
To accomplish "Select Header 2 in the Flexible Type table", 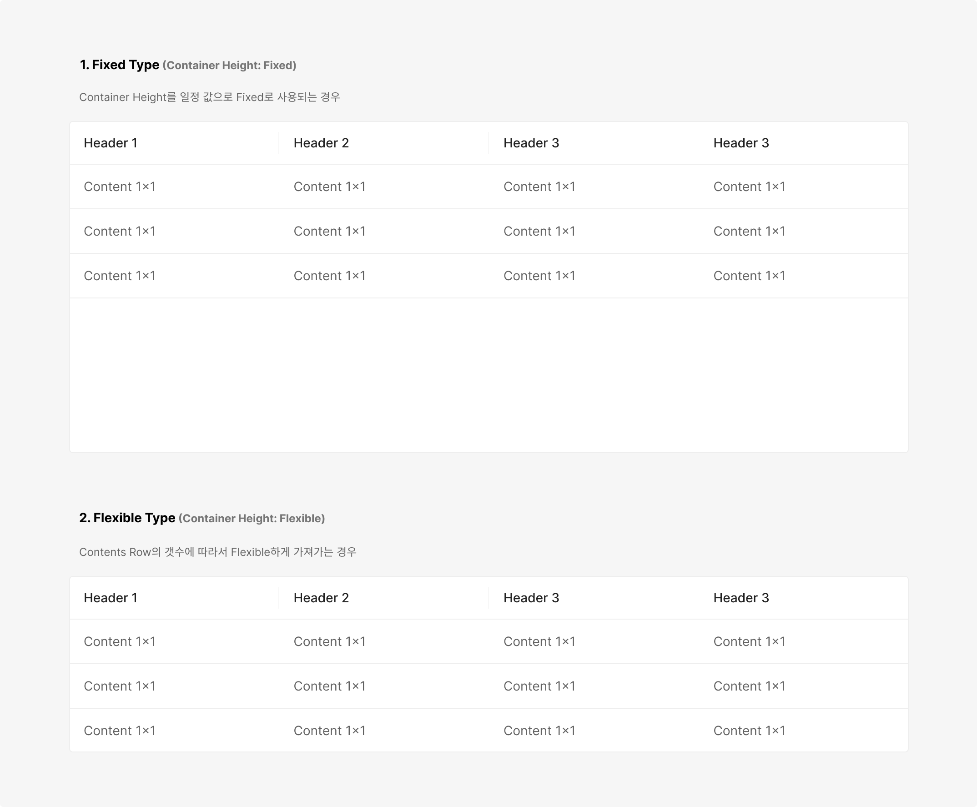I will [321, 598].
